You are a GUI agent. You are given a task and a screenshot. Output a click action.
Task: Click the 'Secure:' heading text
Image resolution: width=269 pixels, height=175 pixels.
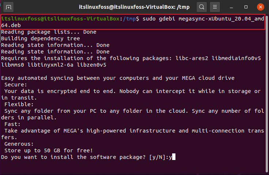tap(16, 85)
